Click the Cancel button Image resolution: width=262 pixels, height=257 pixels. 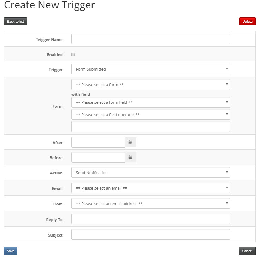247,251
